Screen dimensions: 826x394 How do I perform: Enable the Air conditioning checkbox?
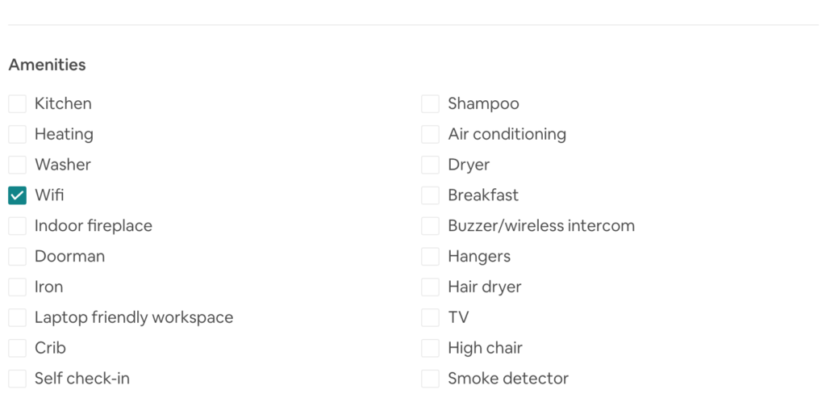(431, 134)
